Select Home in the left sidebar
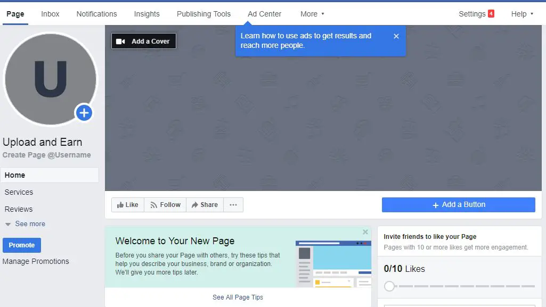The width and height of the screenshot is (546, 307). click(50, 175)
